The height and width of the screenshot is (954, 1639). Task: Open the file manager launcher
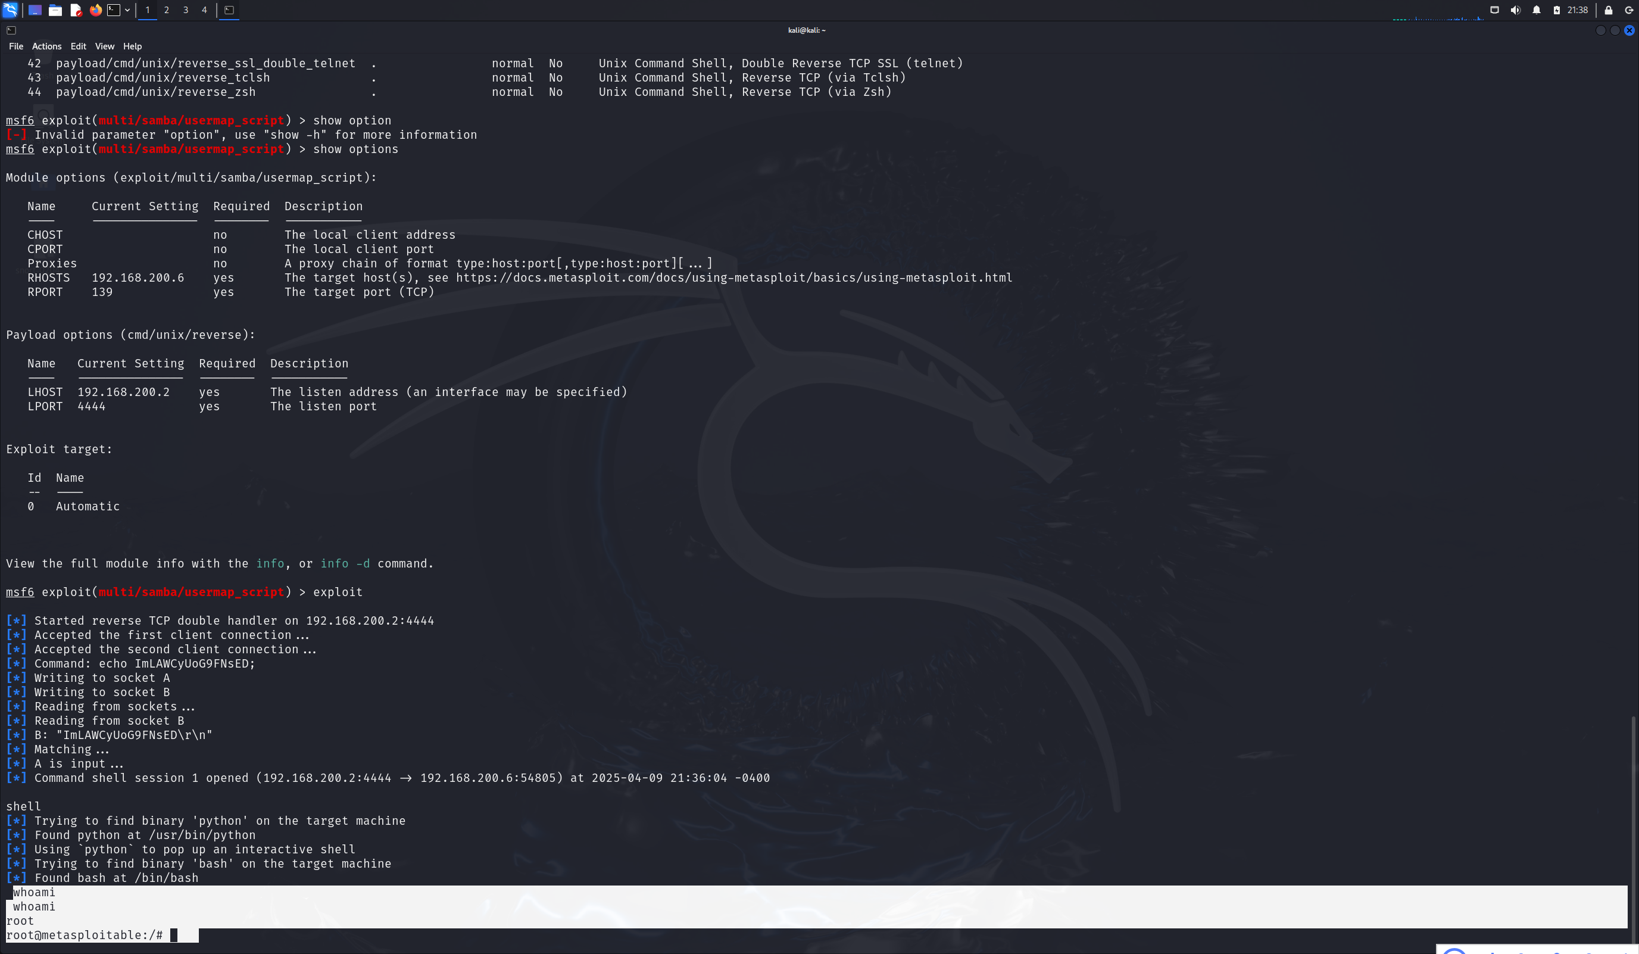pyautogui.click(x=55, y=10)
